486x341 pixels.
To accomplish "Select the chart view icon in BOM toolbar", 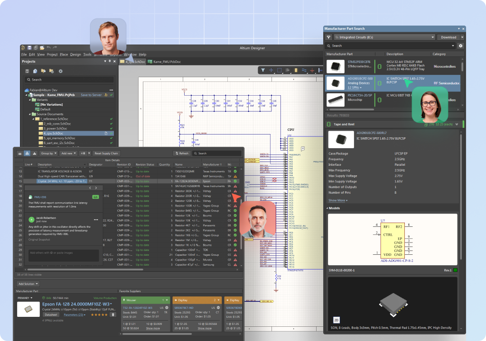I will [x=35, y=153].
